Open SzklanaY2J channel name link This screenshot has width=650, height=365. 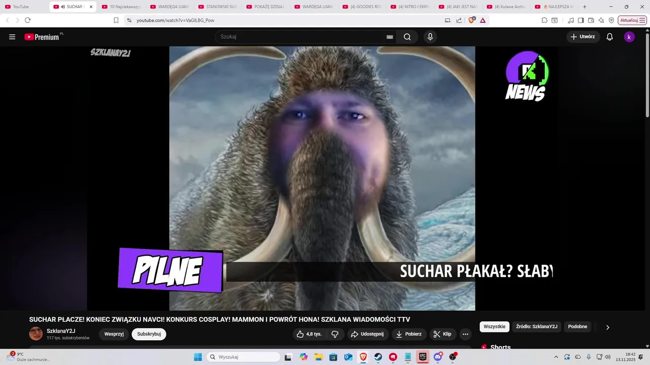(x=61, y=331)
